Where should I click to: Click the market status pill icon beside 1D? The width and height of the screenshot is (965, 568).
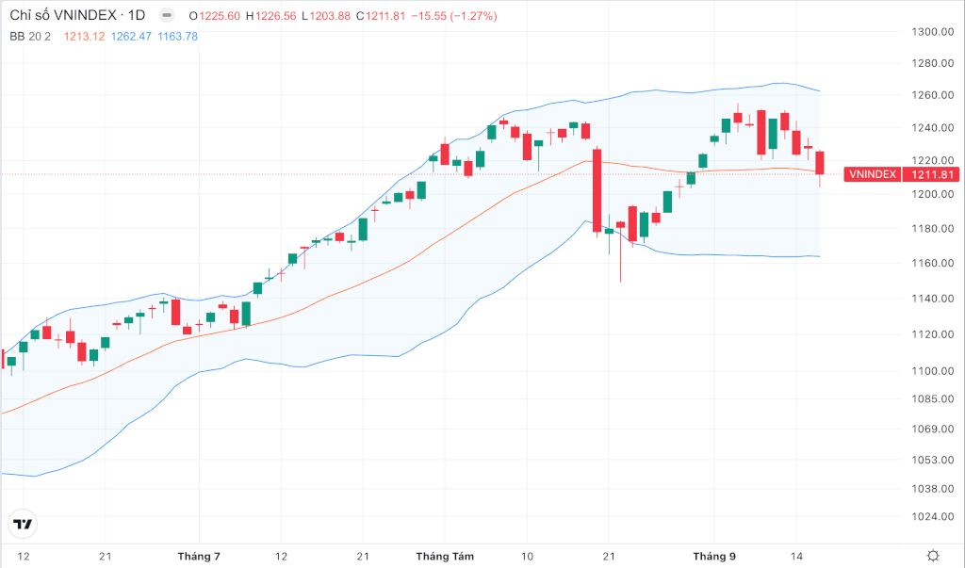166,15
